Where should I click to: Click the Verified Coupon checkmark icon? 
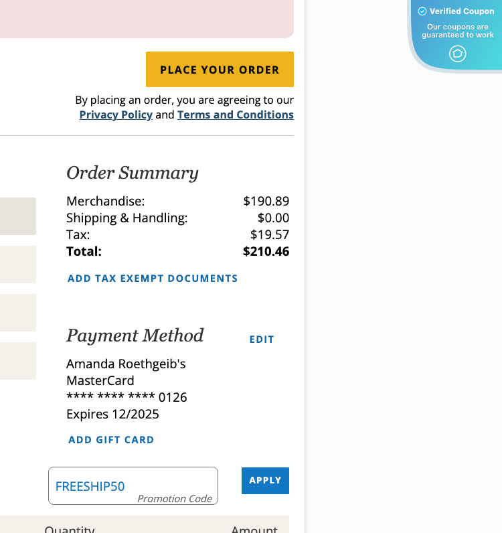pyautogui.click(x=422, y=11)
